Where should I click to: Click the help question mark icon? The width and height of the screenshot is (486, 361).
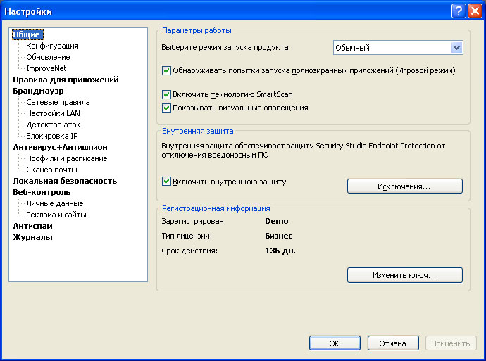click(459, 11)
